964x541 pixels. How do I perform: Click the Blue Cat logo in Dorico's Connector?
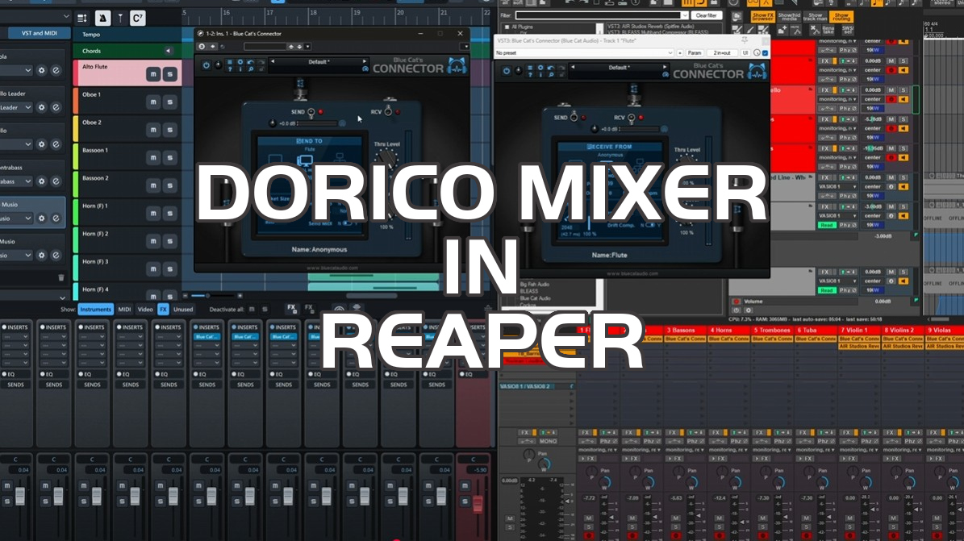457,65
